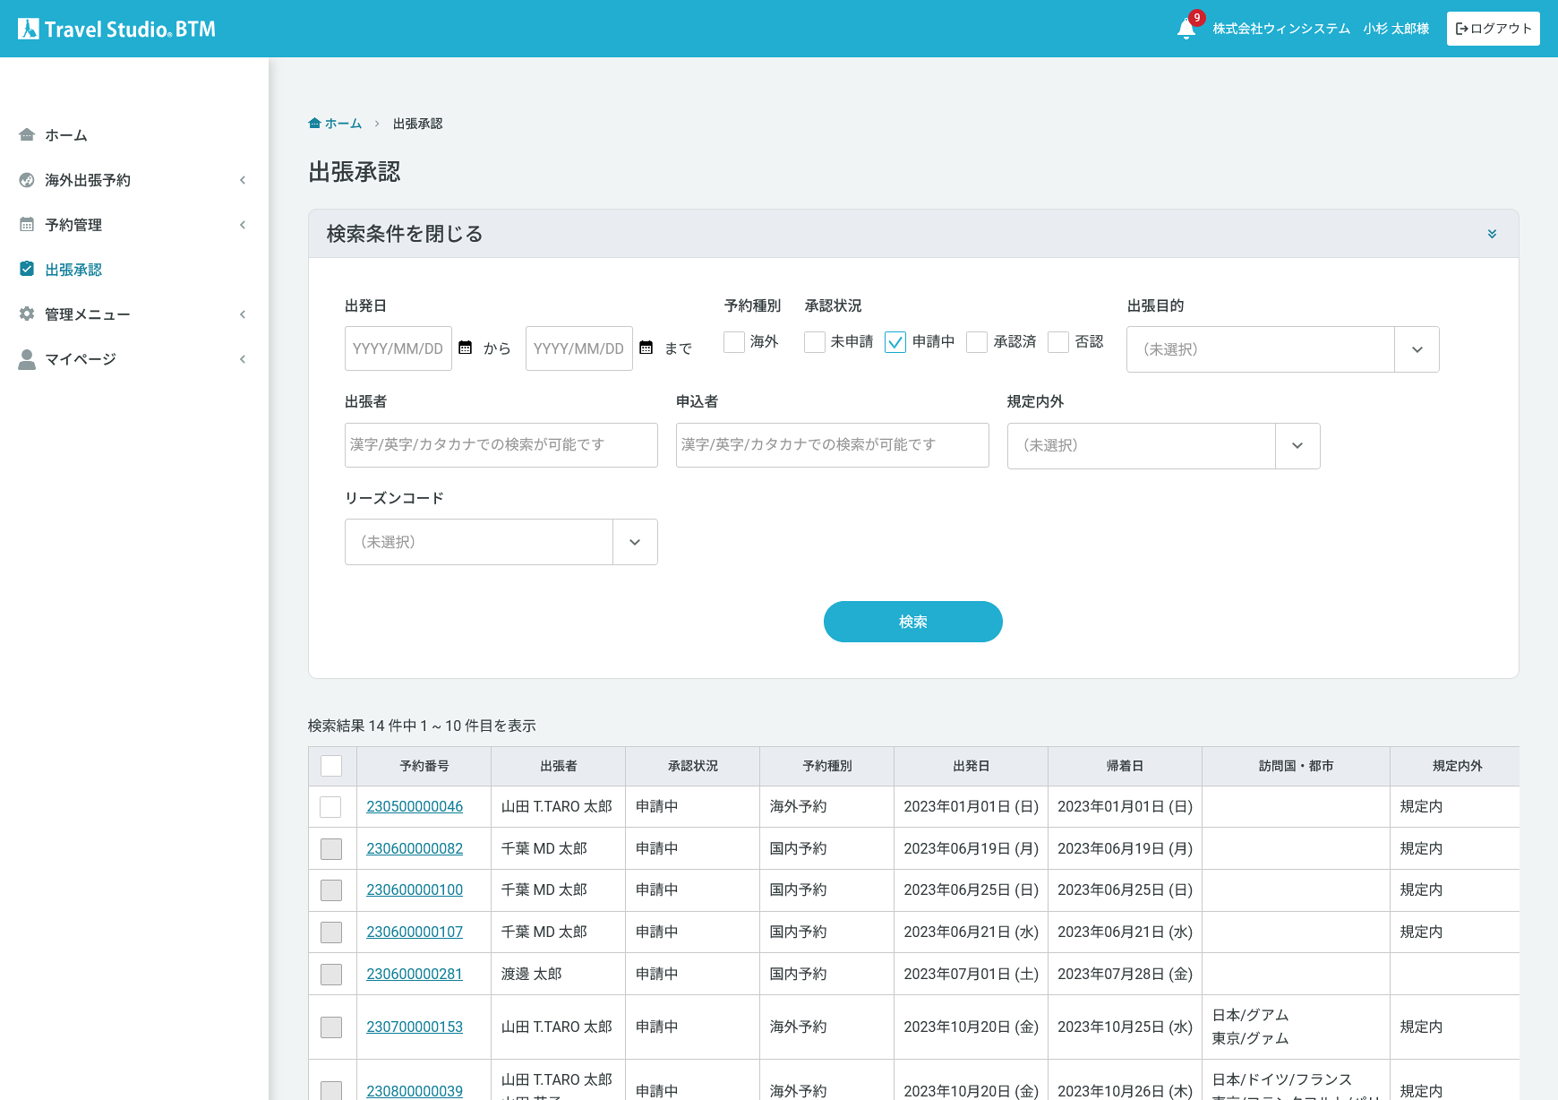Collapse the 検索条件を閉じる panel chevron
The width and height of the screenshot is (1558, 1100).
click(1492, 234)
